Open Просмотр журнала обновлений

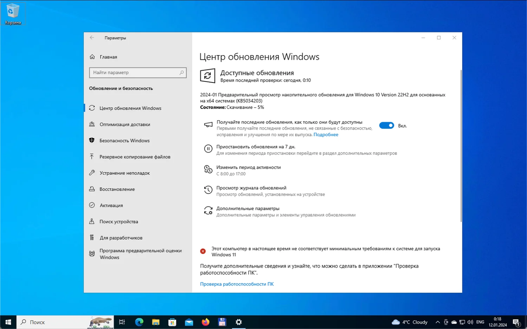coord(251,188)
